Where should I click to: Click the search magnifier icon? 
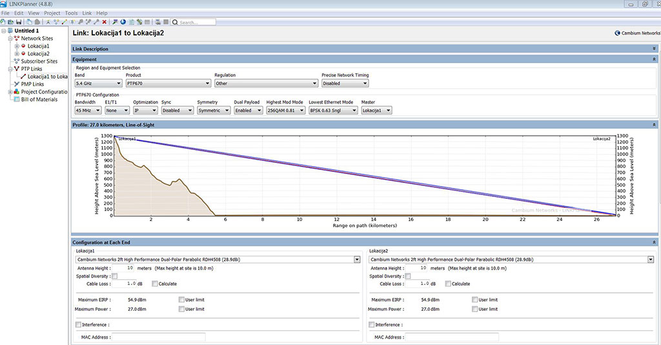tap(175, 22)
